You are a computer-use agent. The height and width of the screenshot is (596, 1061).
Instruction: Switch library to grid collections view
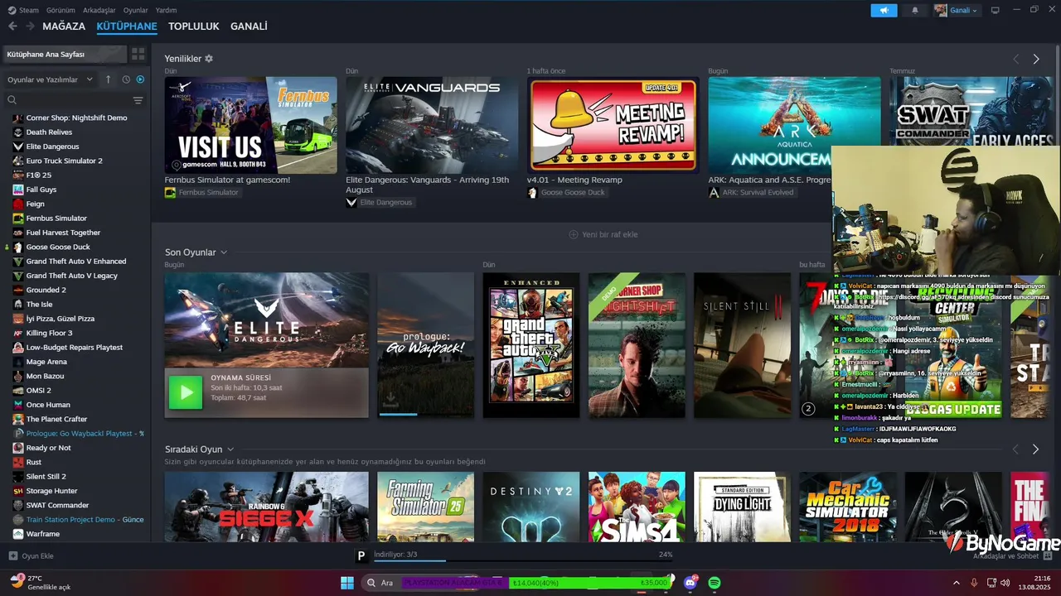(138, 54)
